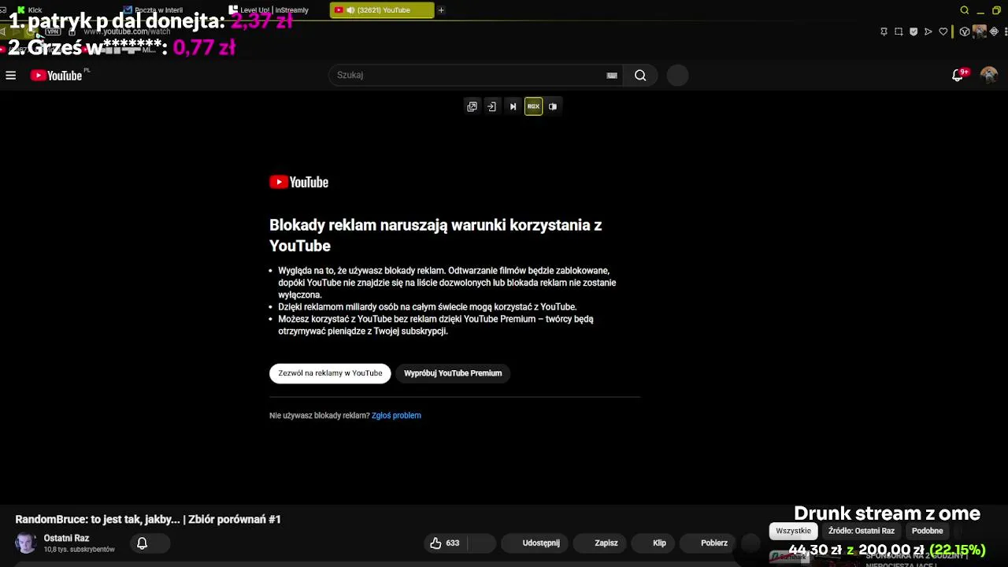This screenshot has height=567, width=1008.
Task: Open the Ostatni Raz channel avatar
Action: click(26, 543)
